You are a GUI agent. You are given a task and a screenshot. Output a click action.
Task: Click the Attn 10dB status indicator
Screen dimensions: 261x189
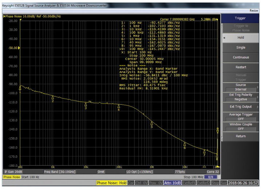(173, 183)
